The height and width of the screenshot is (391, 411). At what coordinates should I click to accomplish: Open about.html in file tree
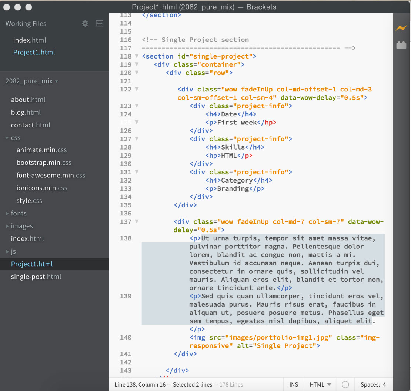coord(28,100)
